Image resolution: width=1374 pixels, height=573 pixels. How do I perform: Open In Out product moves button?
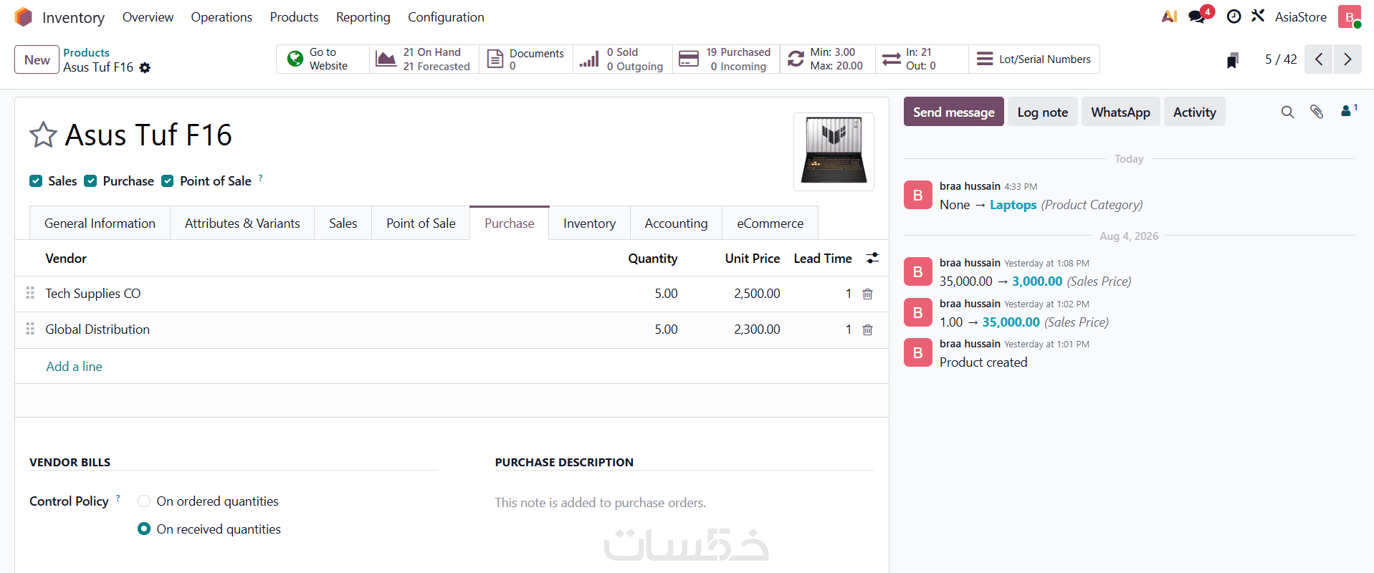click(x=922, y=59)
